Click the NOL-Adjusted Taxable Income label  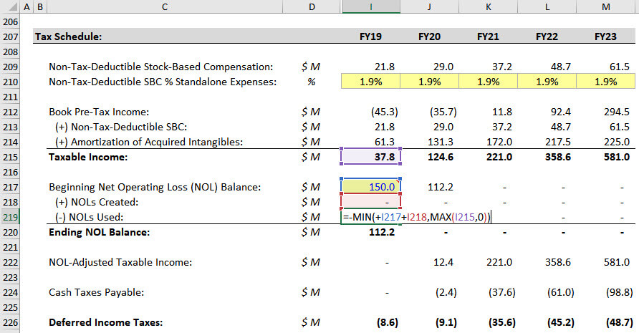[x=120, y=263]
